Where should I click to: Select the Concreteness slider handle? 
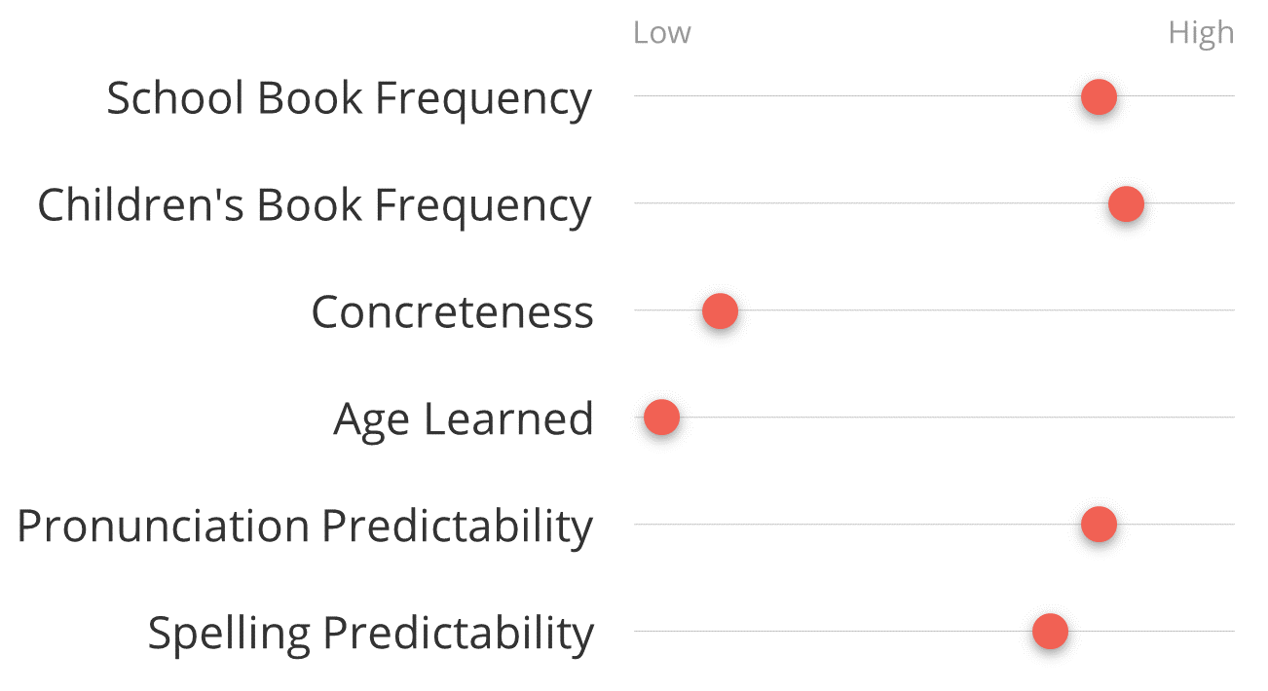720,311
